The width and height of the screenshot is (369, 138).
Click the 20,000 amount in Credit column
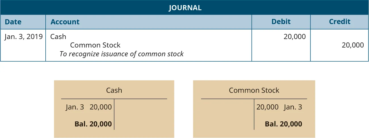coord(353,45)
